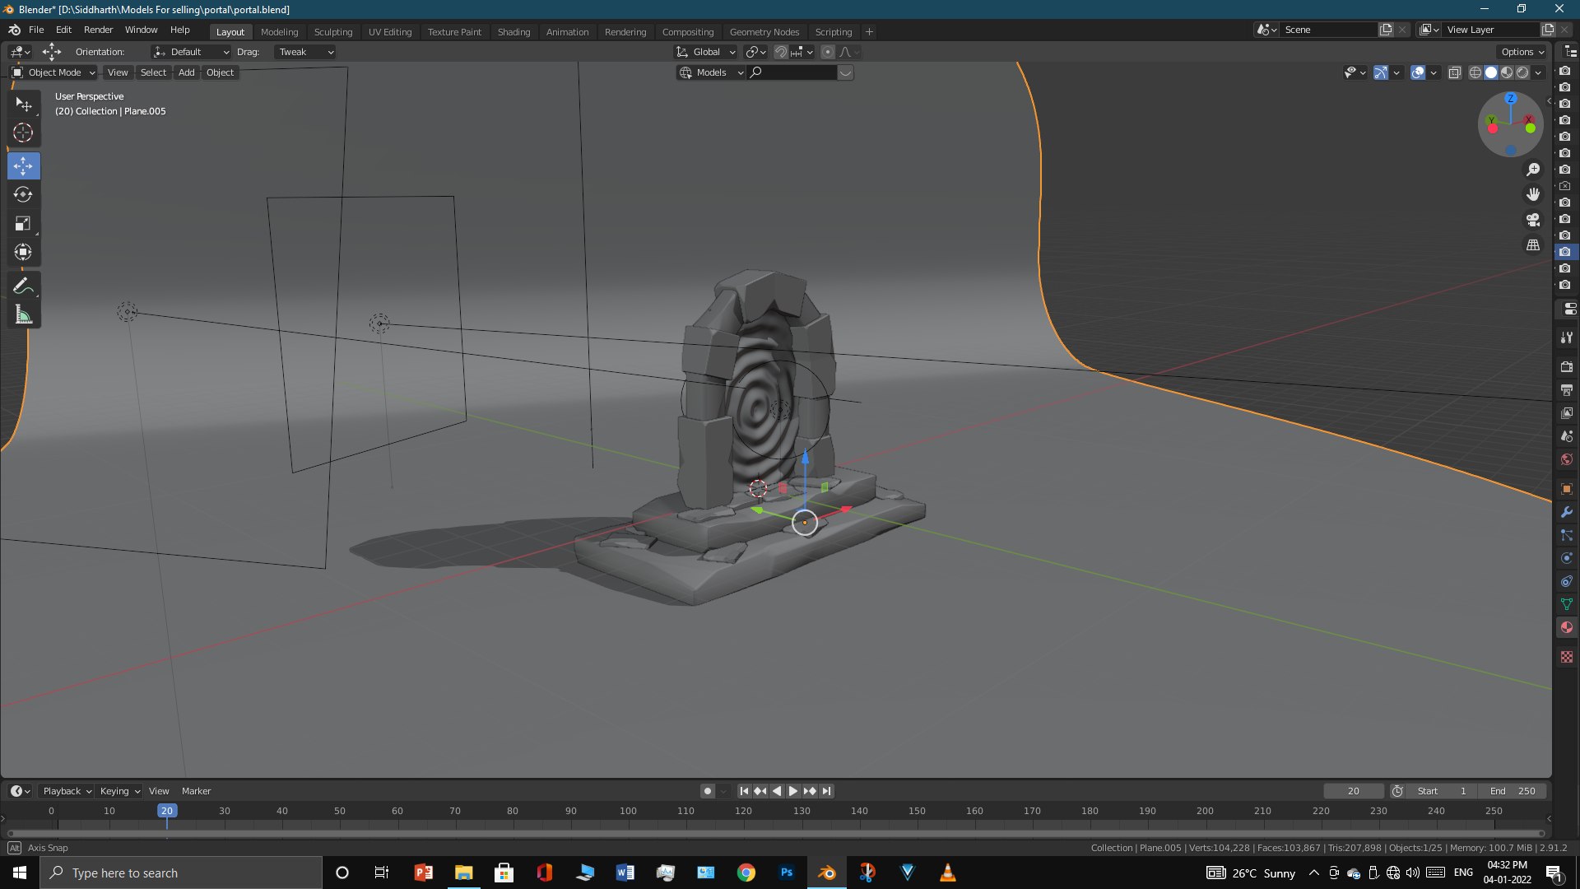Open the Global transform orientation dropdown
Image resolution: width=1580 pixels, height=889 pixels.
pos(706,52)
